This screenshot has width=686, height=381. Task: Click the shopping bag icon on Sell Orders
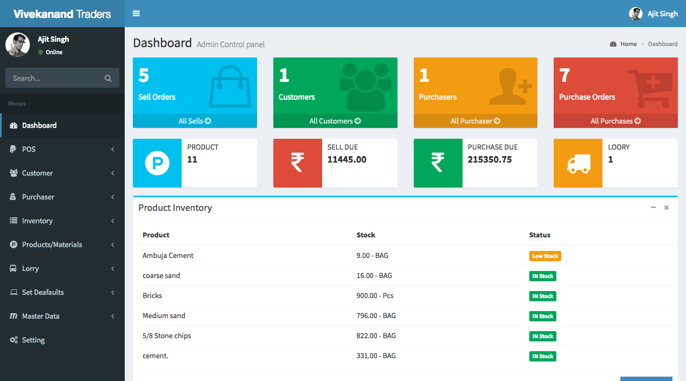(x=230, y=87)
